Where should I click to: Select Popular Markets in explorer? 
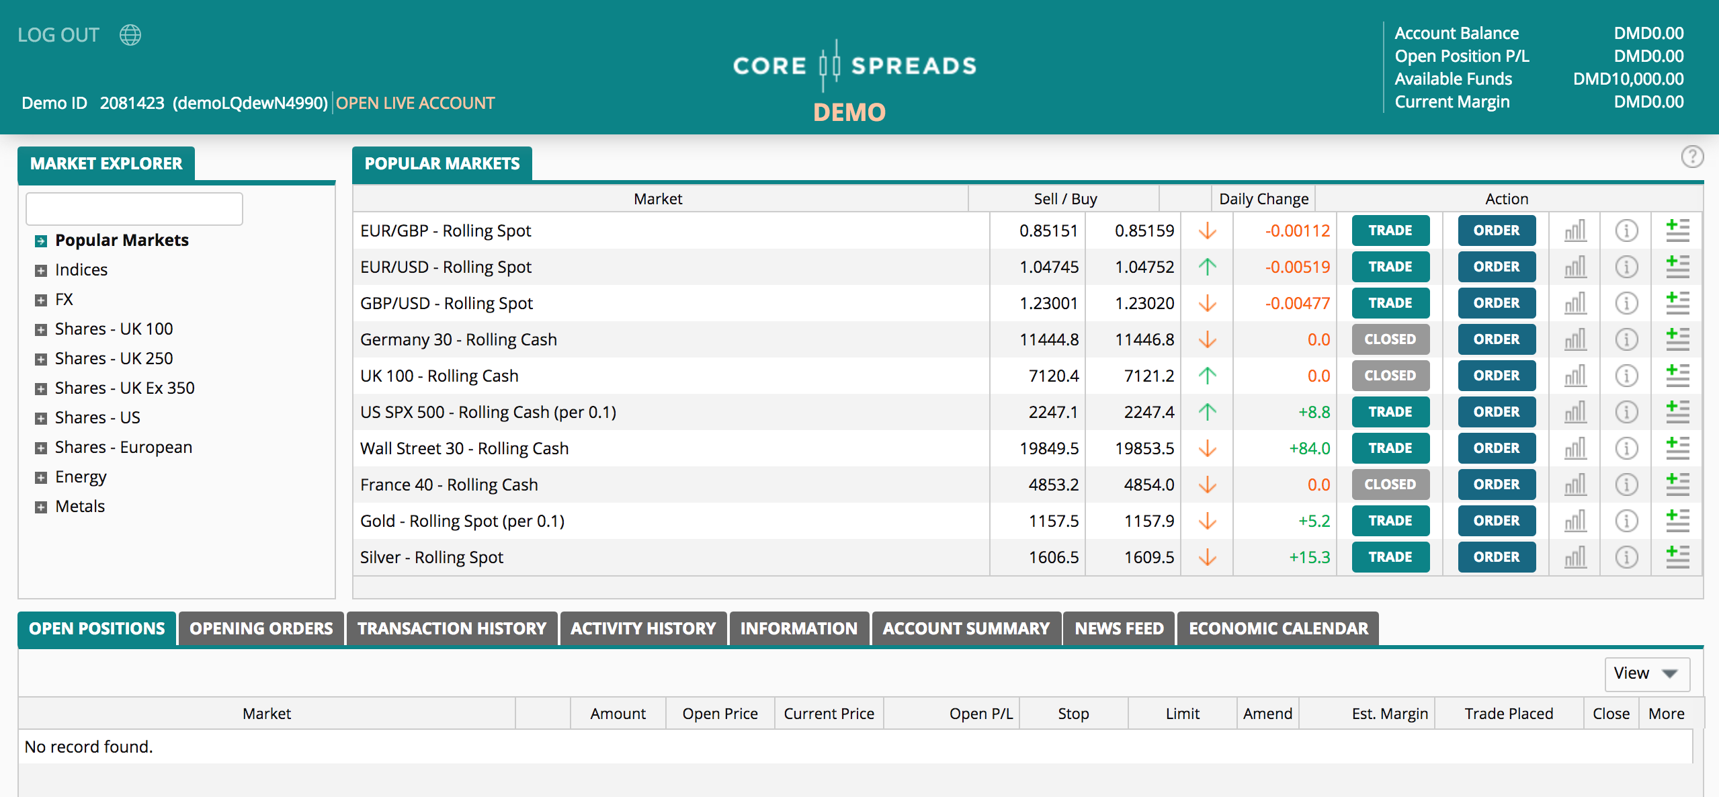(x=122, y=241)
